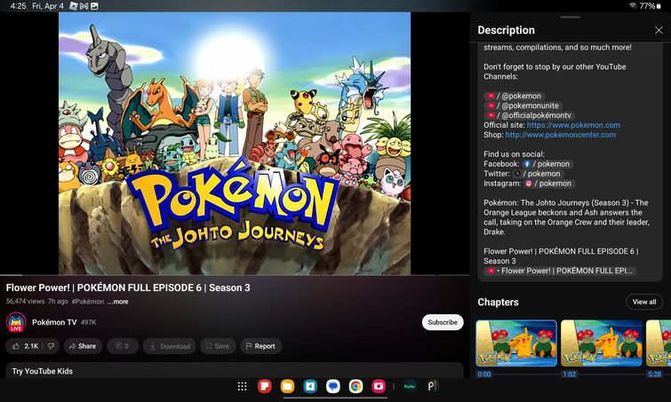Select the chapter thumbnail at 1:02
Screen dimensions: 671x402
click(x=602, y=343)
